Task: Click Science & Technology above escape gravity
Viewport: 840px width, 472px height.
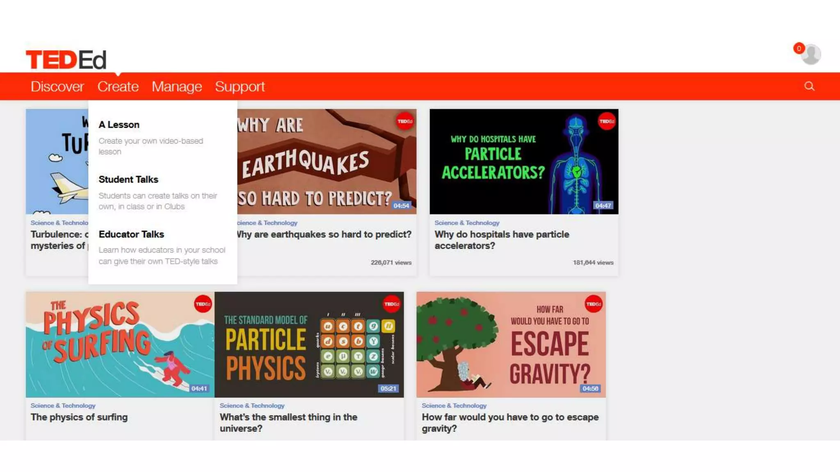Action: coord(454,406)
